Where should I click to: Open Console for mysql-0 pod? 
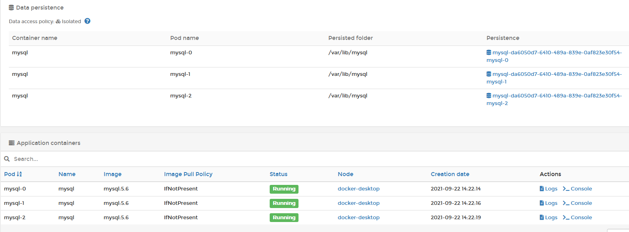[x=577, y=189]
